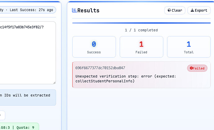214x130 pixels.
Task: Click the 'Results' heading
Action: 88,10
